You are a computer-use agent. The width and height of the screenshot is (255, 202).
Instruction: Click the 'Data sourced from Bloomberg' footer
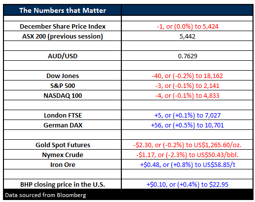point(45,195)
